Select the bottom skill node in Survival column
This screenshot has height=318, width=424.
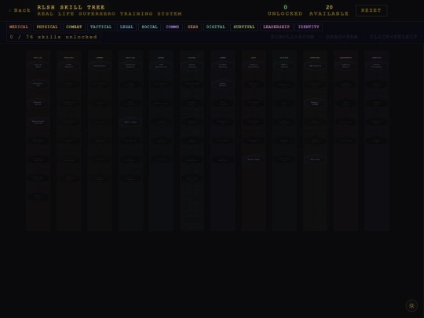(x=315, y=159)
